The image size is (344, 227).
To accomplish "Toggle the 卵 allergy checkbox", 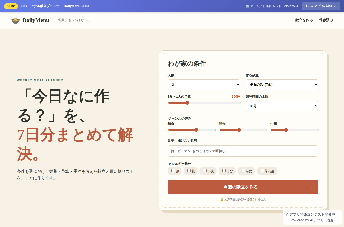I will click(173, 171).
